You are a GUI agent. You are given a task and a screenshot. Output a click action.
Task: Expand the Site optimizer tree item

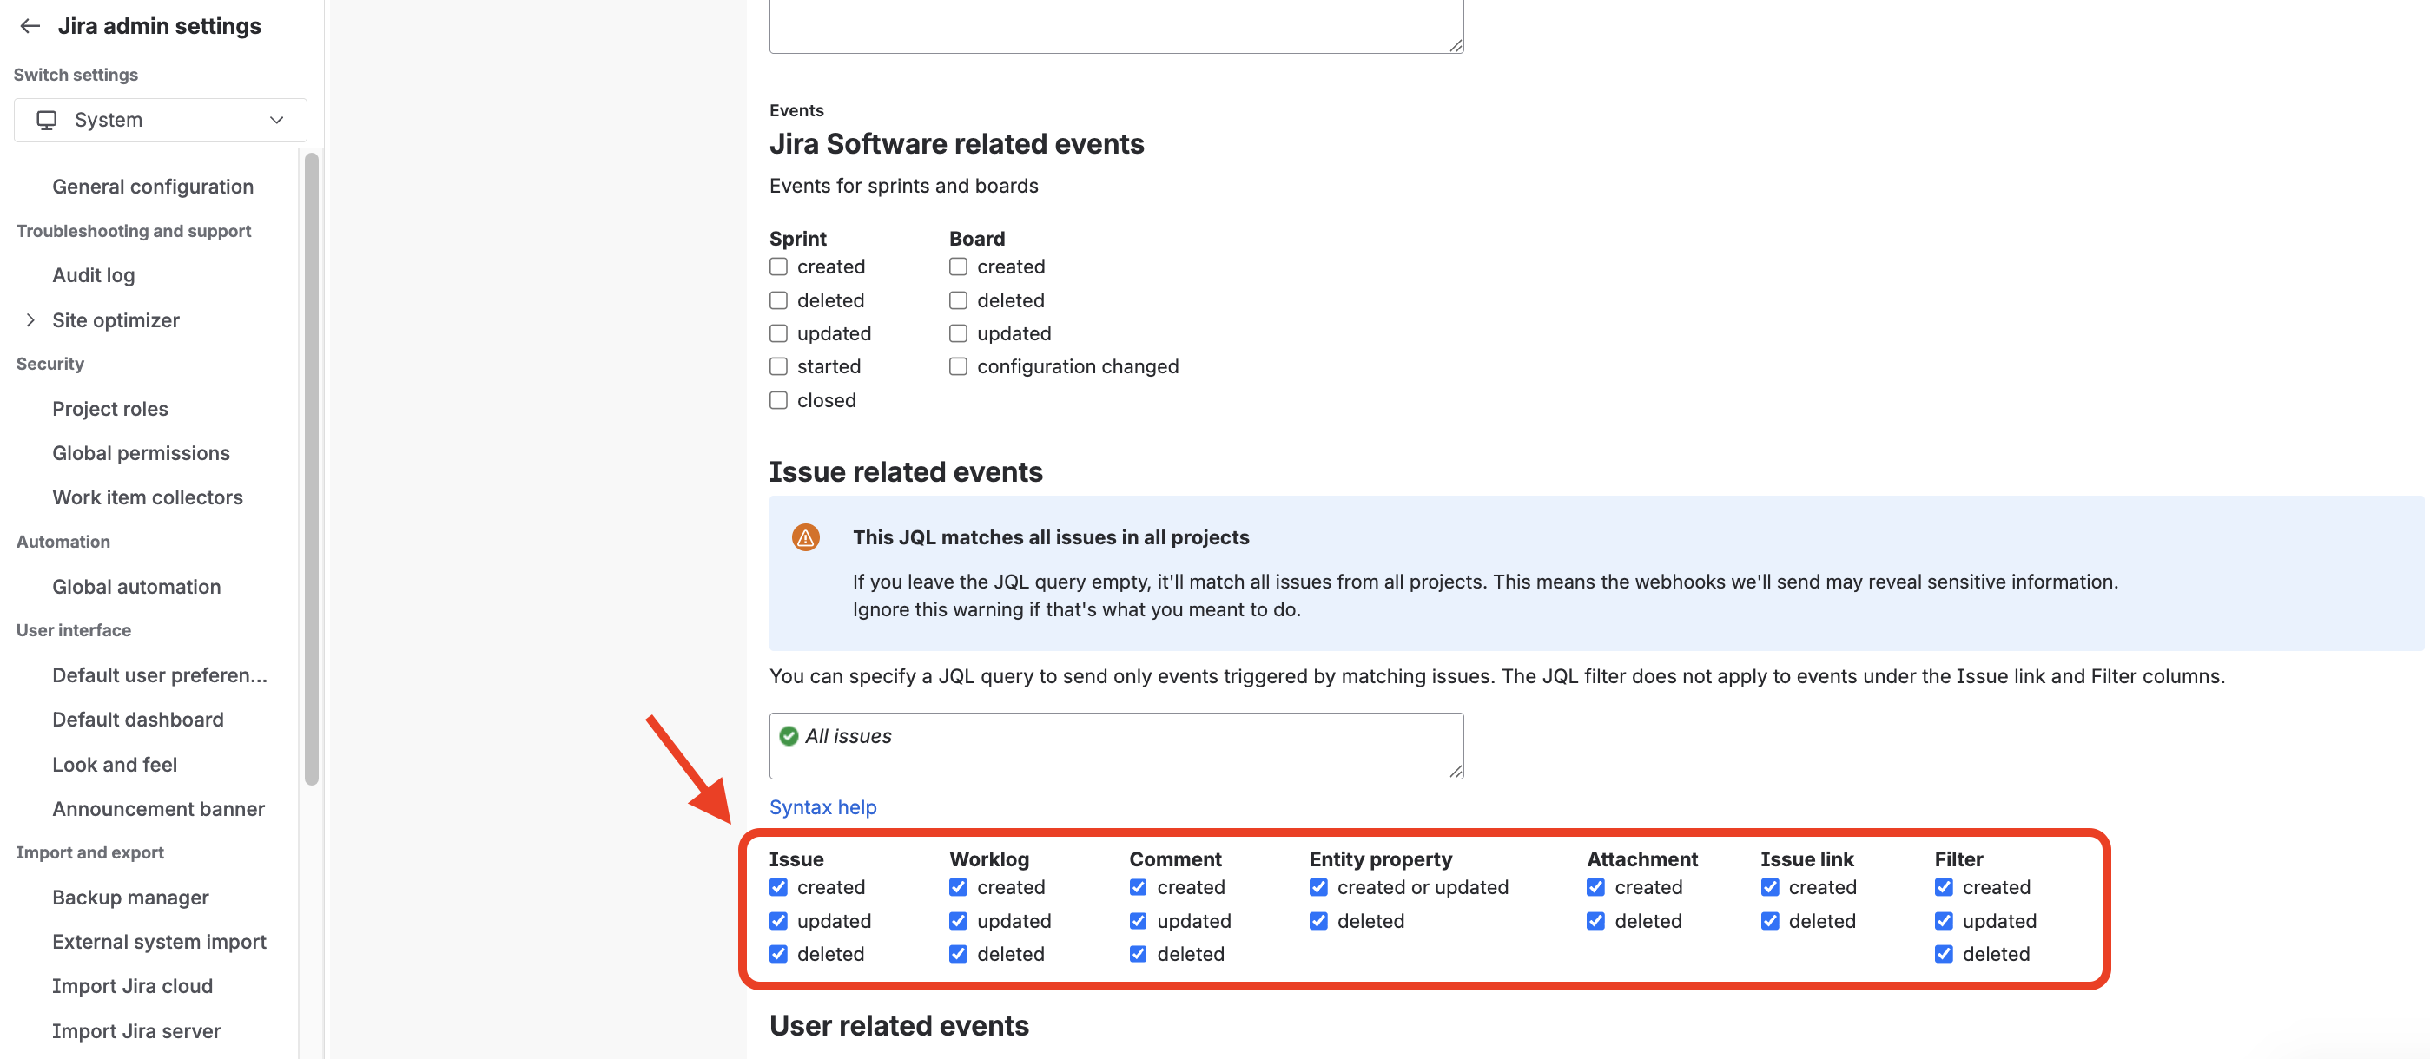(30, 319)
